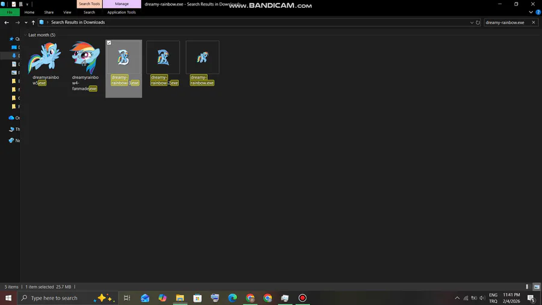This screenshot has width=542, height=305.
Task: Open the Share ribbon tab
Action: [x=49, y=12]
